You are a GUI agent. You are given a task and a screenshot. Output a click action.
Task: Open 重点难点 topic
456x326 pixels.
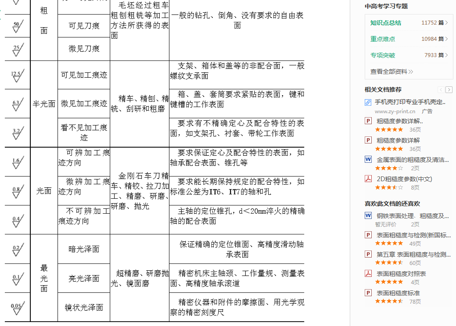382,39
